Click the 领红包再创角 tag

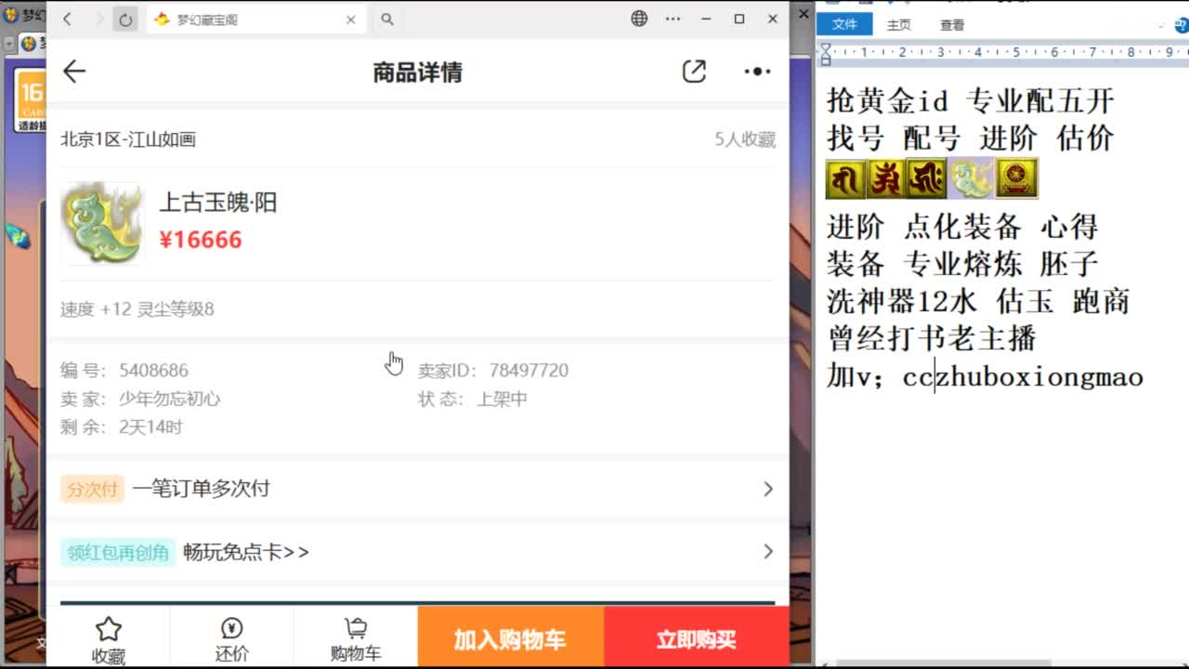[118, 552]
